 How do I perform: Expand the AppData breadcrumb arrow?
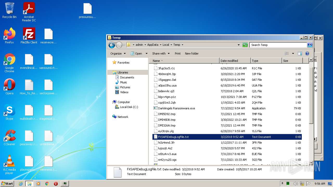161,45
